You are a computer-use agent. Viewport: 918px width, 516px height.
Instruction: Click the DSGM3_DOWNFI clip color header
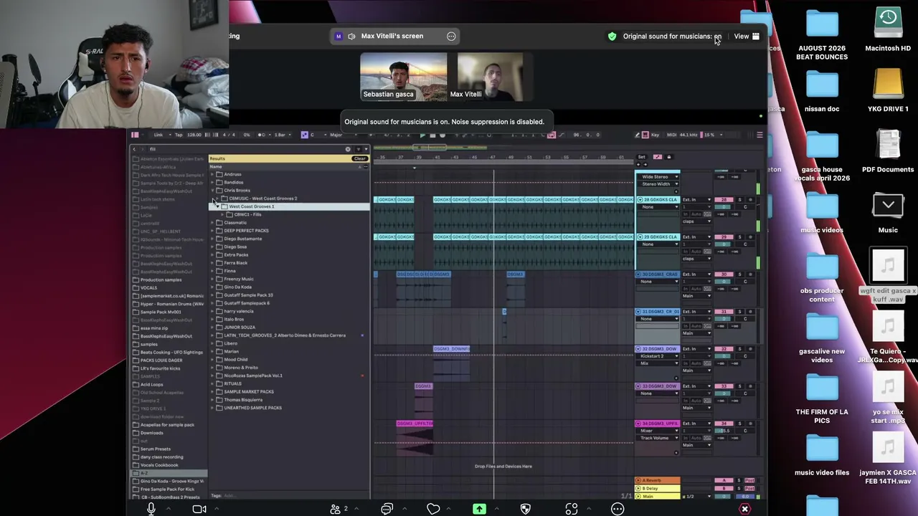(x=451, y=349)
